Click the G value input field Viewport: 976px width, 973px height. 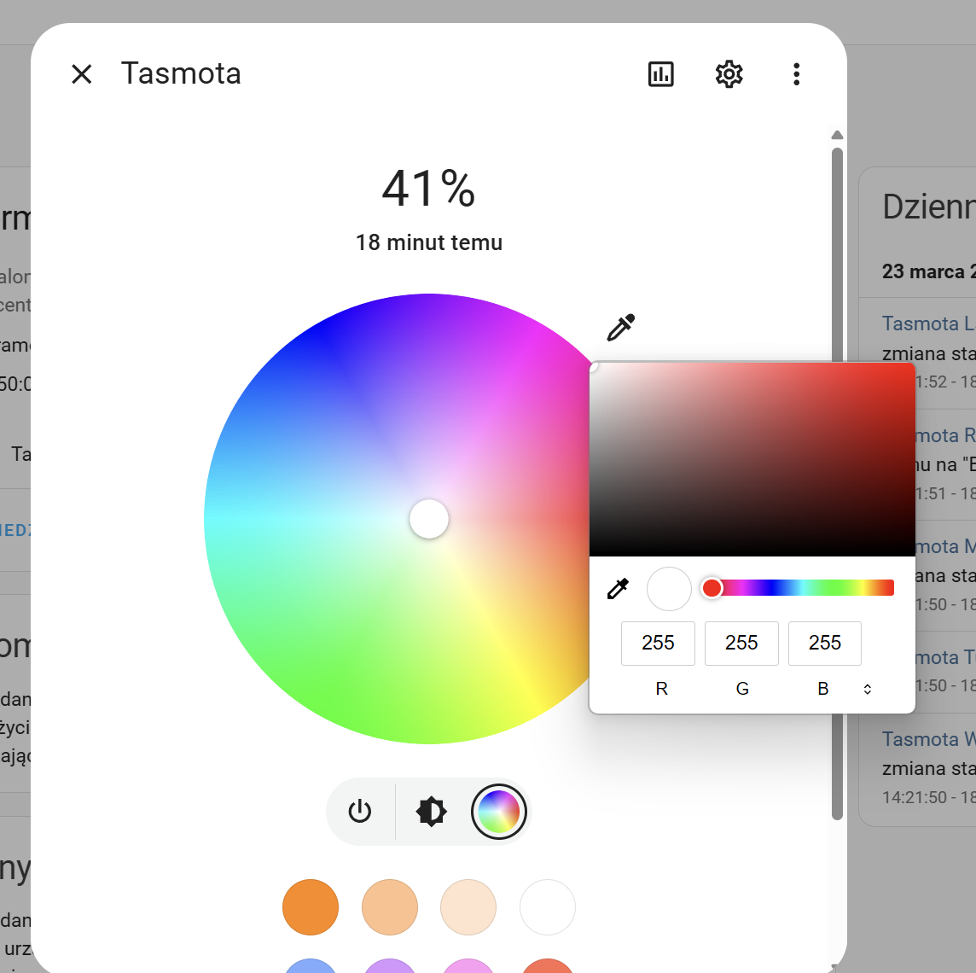click(741, 643)
